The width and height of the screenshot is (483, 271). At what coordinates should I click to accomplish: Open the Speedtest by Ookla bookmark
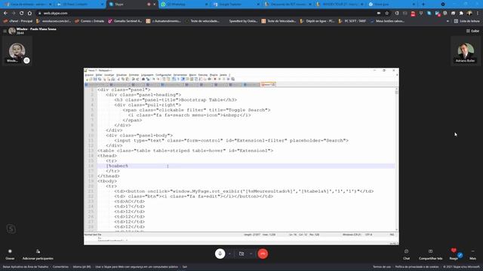point(243,21)
